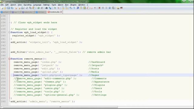Toggle indent guide toolbar icon
The image size is (194, 109).
[x=78, y=8]
